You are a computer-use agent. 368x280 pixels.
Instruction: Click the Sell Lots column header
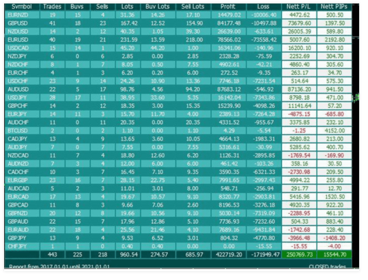tap(193, 7)
